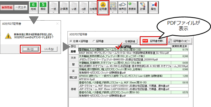Click the 基礎 part cell
This screenshot has width=211, height=107.
coord(73,89)
